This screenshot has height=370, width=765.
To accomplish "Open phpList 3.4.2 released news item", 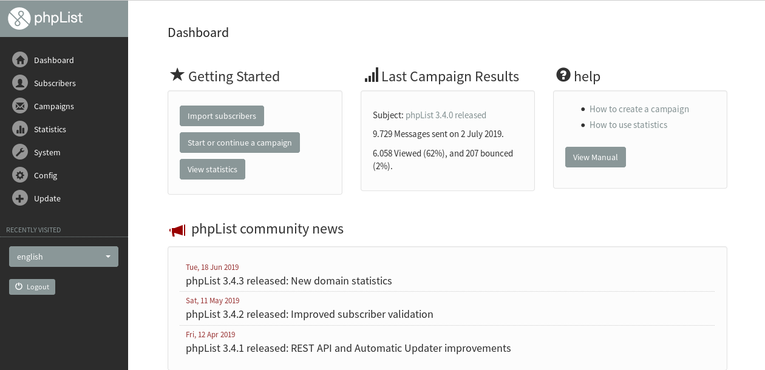I will click(310, 314).
